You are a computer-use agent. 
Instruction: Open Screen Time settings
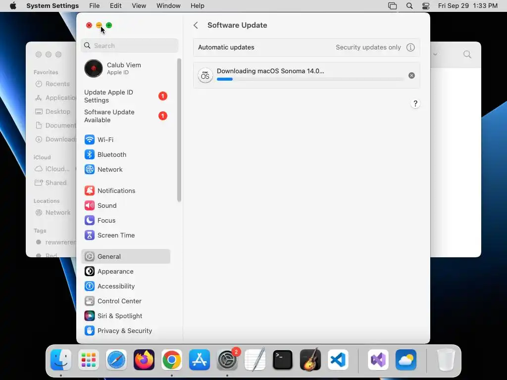point(125,235)
